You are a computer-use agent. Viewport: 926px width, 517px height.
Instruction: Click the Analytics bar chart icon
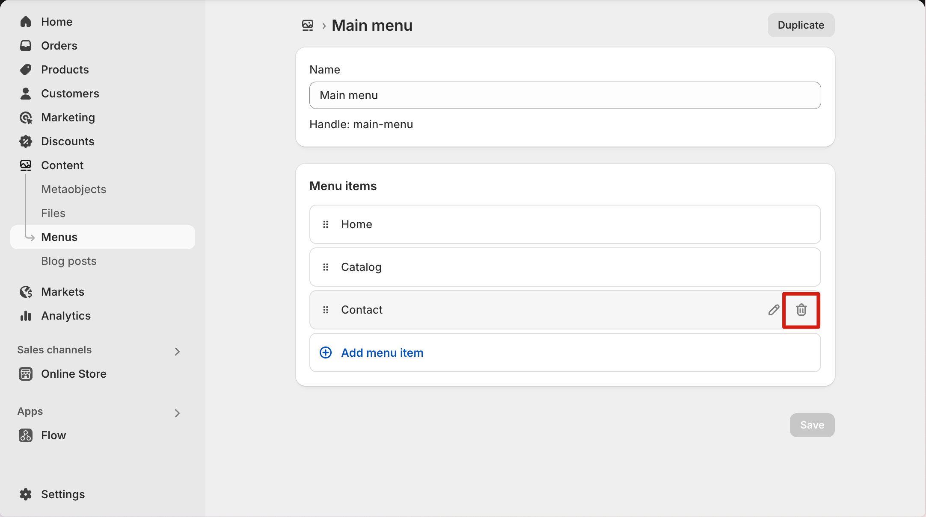point(26,316)
